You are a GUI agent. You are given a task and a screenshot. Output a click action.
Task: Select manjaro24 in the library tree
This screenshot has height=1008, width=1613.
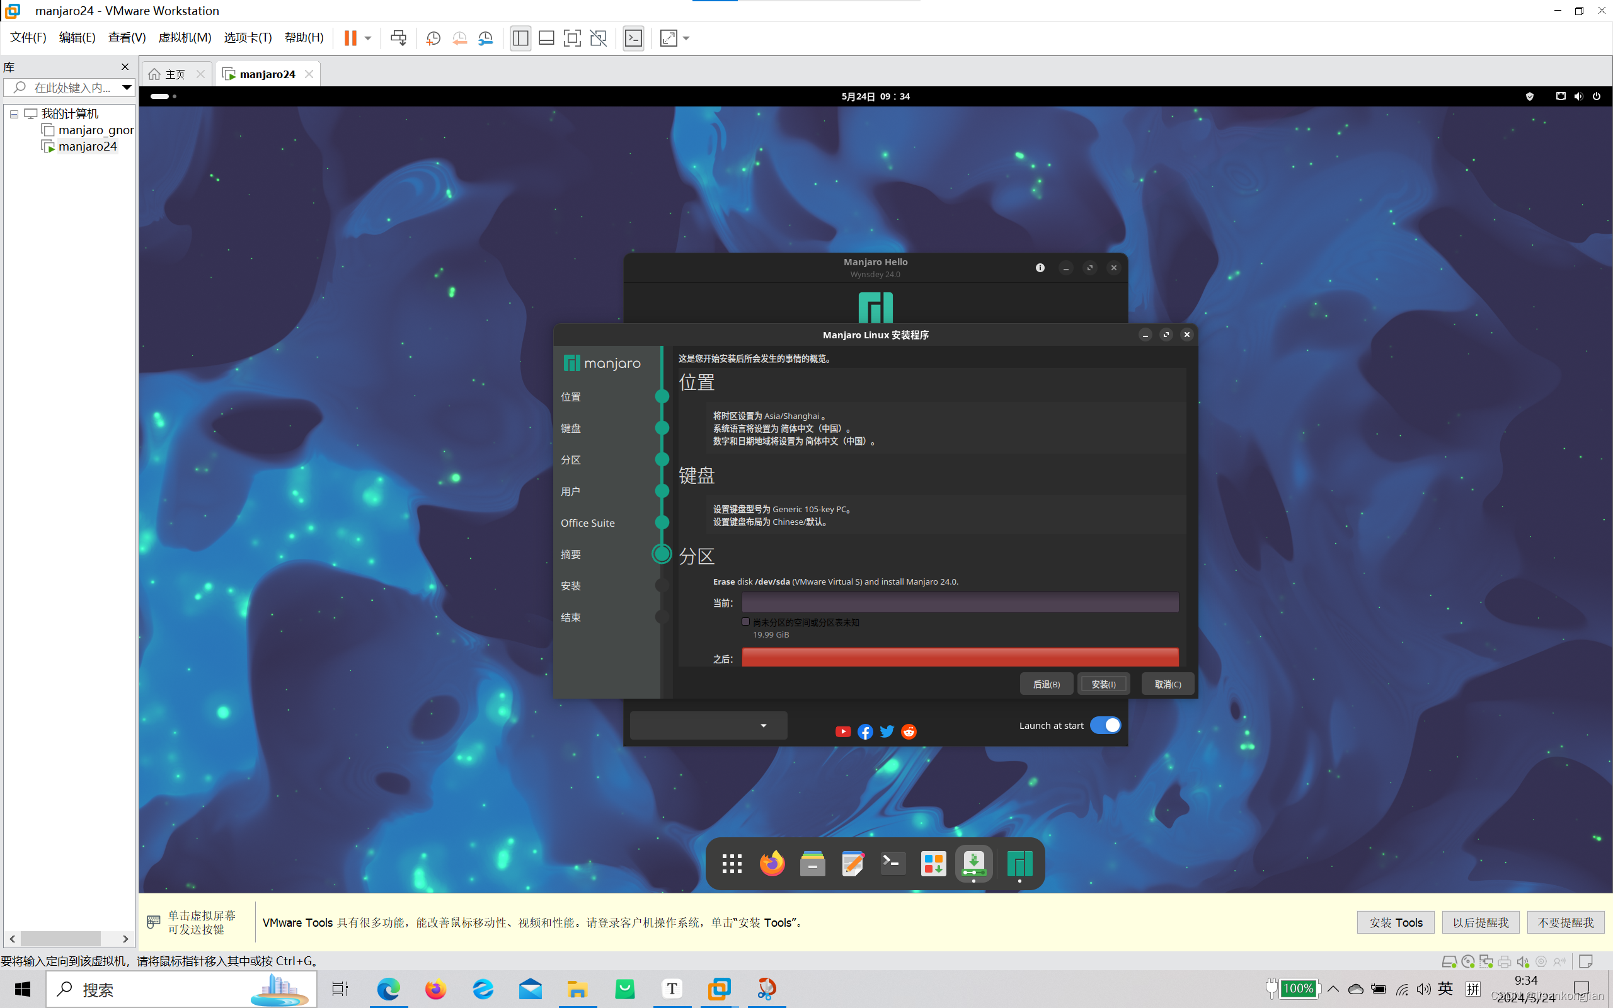click(79, 146)
